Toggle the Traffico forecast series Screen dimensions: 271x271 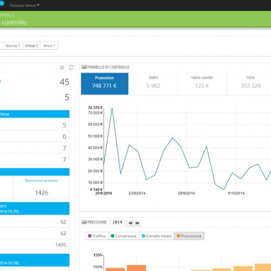(x=96, y=236)
